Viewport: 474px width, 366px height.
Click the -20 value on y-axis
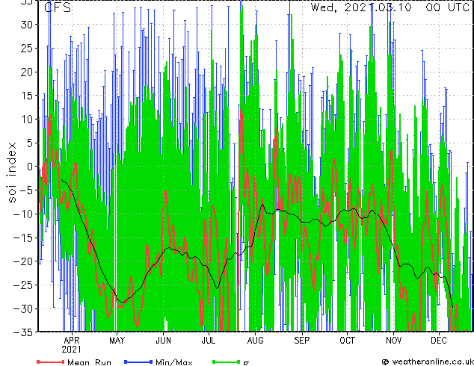coord(23,261)
